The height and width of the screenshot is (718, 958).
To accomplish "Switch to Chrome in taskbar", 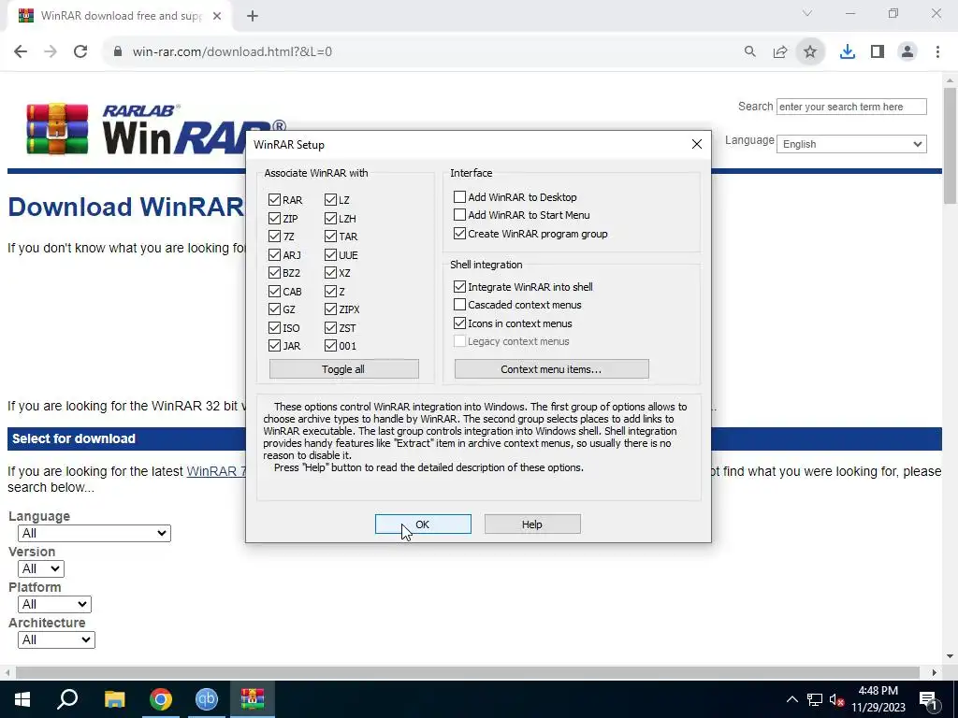I will coord(161,699).
